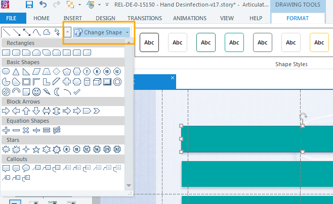Viewport: 333px width, 204px height.
Task: Choose the rectangular callout shape
Action: click(6, 169)
